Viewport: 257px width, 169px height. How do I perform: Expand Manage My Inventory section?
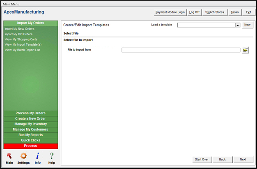click(31, 124)
